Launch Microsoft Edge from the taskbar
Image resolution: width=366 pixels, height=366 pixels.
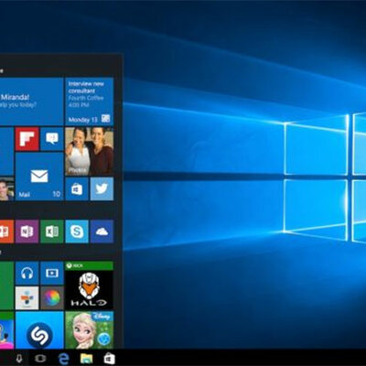pos(64,359)
